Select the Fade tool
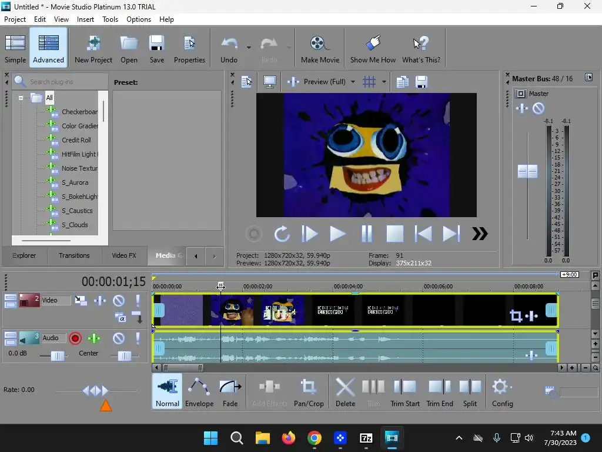The height and width of the screenshot is (452, 602). 230,392
